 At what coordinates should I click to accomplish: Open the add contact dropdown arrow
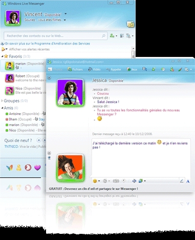point(117,36)
